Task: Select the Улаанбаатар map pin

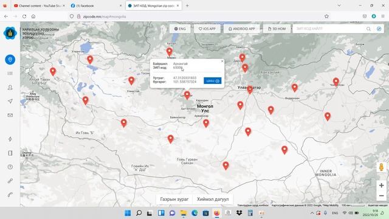Action: (250, 89)
